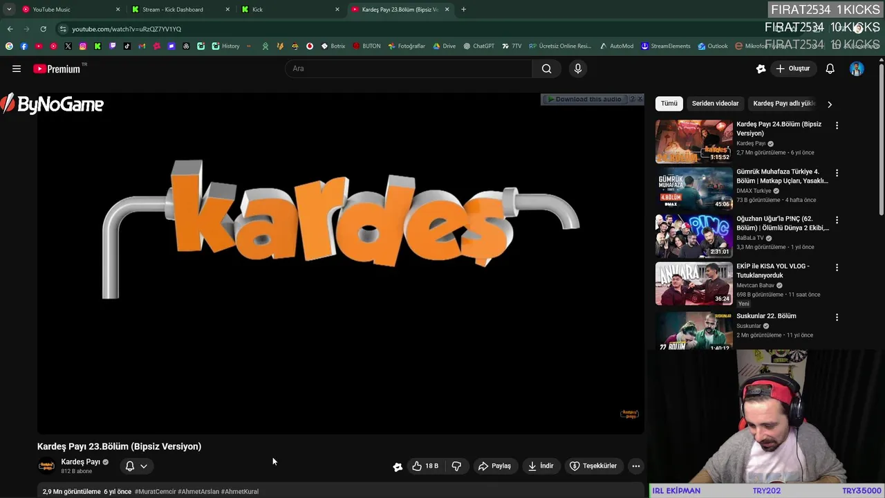Open the X (Twitter) bookmark icon
885x498 pixels.
click(x=68, y=46)
